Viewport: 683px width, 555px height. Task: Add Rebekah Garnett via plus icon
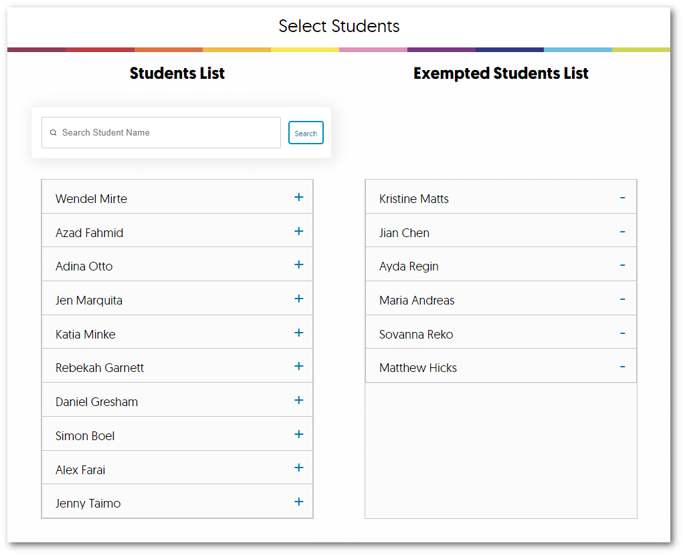pos(298,367)
